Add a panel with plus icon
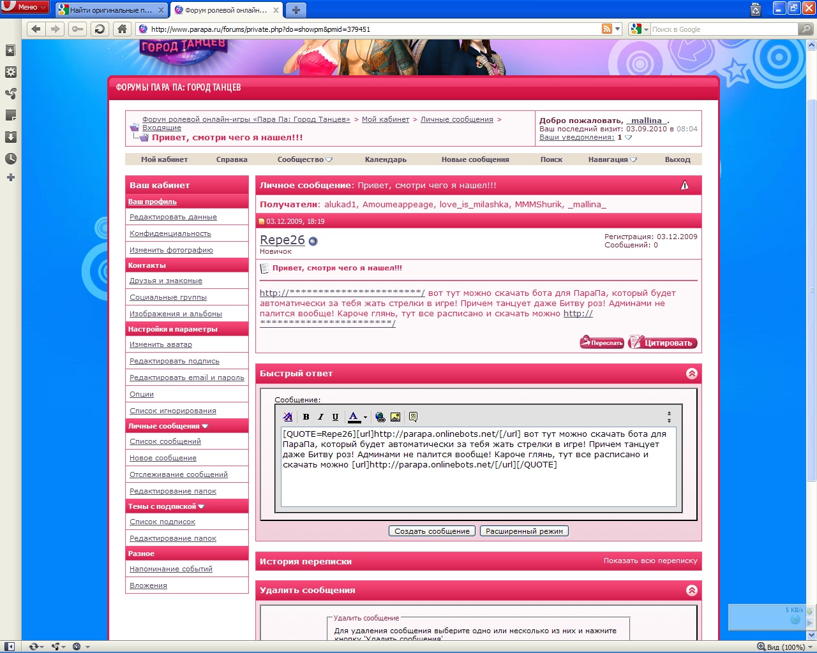817x653 pixels. click(10, 177)
